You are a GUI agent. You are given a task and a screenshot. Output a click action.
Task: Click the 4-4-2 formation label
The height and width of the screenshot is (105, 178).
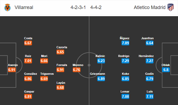pyautogui.click(x=96, y=7)
